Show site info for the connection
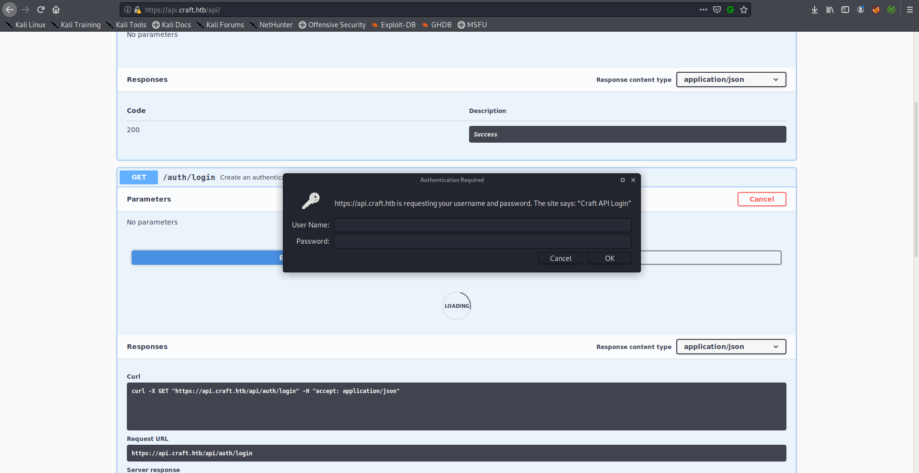 tap(128, 10)
